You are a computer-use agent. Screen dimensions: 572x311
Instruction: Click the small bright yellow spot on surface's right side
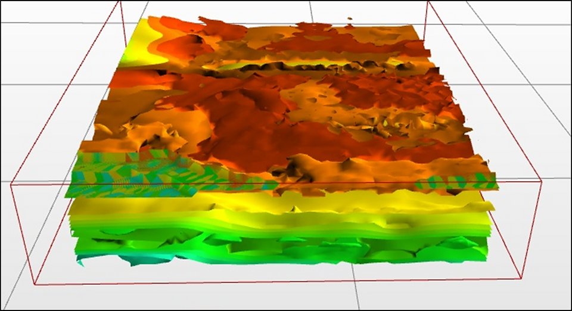click(384, 124)
